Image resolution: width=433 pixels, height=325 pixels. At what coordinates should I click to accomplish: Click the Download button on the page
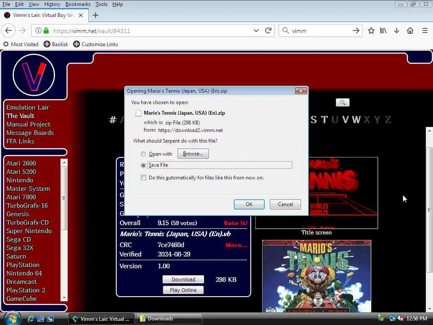click(x=184, y=279)
